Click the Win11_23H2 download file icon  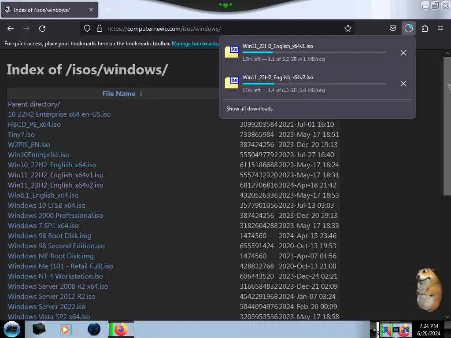coord(232,83)
